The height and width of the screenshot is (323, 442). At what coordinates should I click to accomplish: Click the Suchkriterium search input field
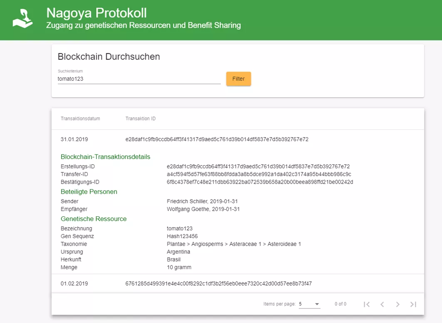click(x=139, y=78)
